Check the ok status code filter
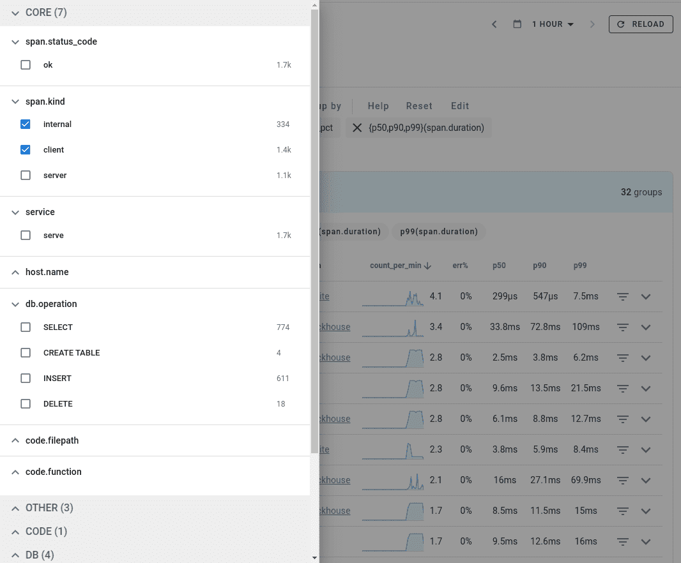 (x=26, y=65)
